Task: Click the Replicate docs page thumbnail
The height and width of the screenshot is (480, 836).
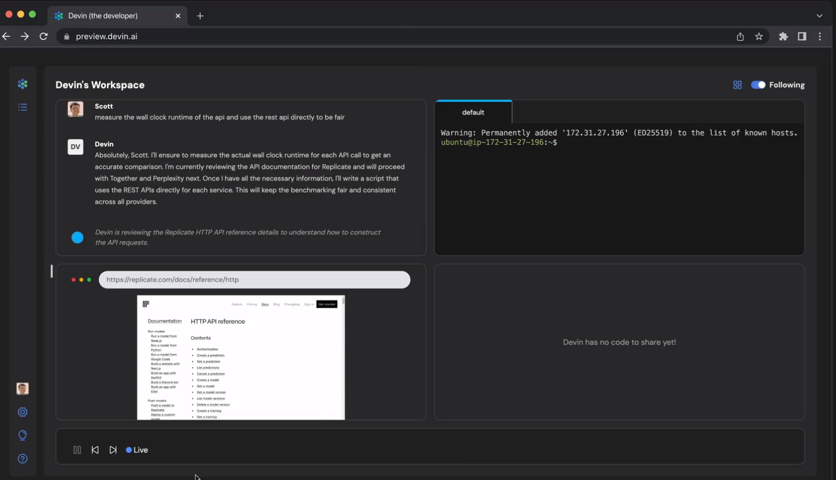Action: [x=241, y=357]
